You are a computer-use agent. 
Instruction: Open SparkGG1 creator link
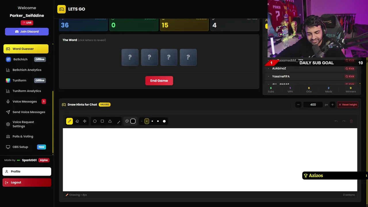click(x=29, y=160)
